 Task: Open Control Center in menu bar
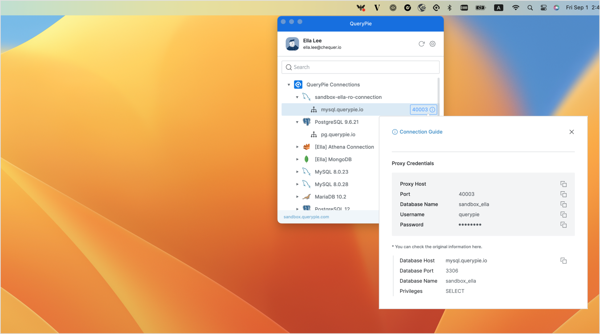coord(543,8)
